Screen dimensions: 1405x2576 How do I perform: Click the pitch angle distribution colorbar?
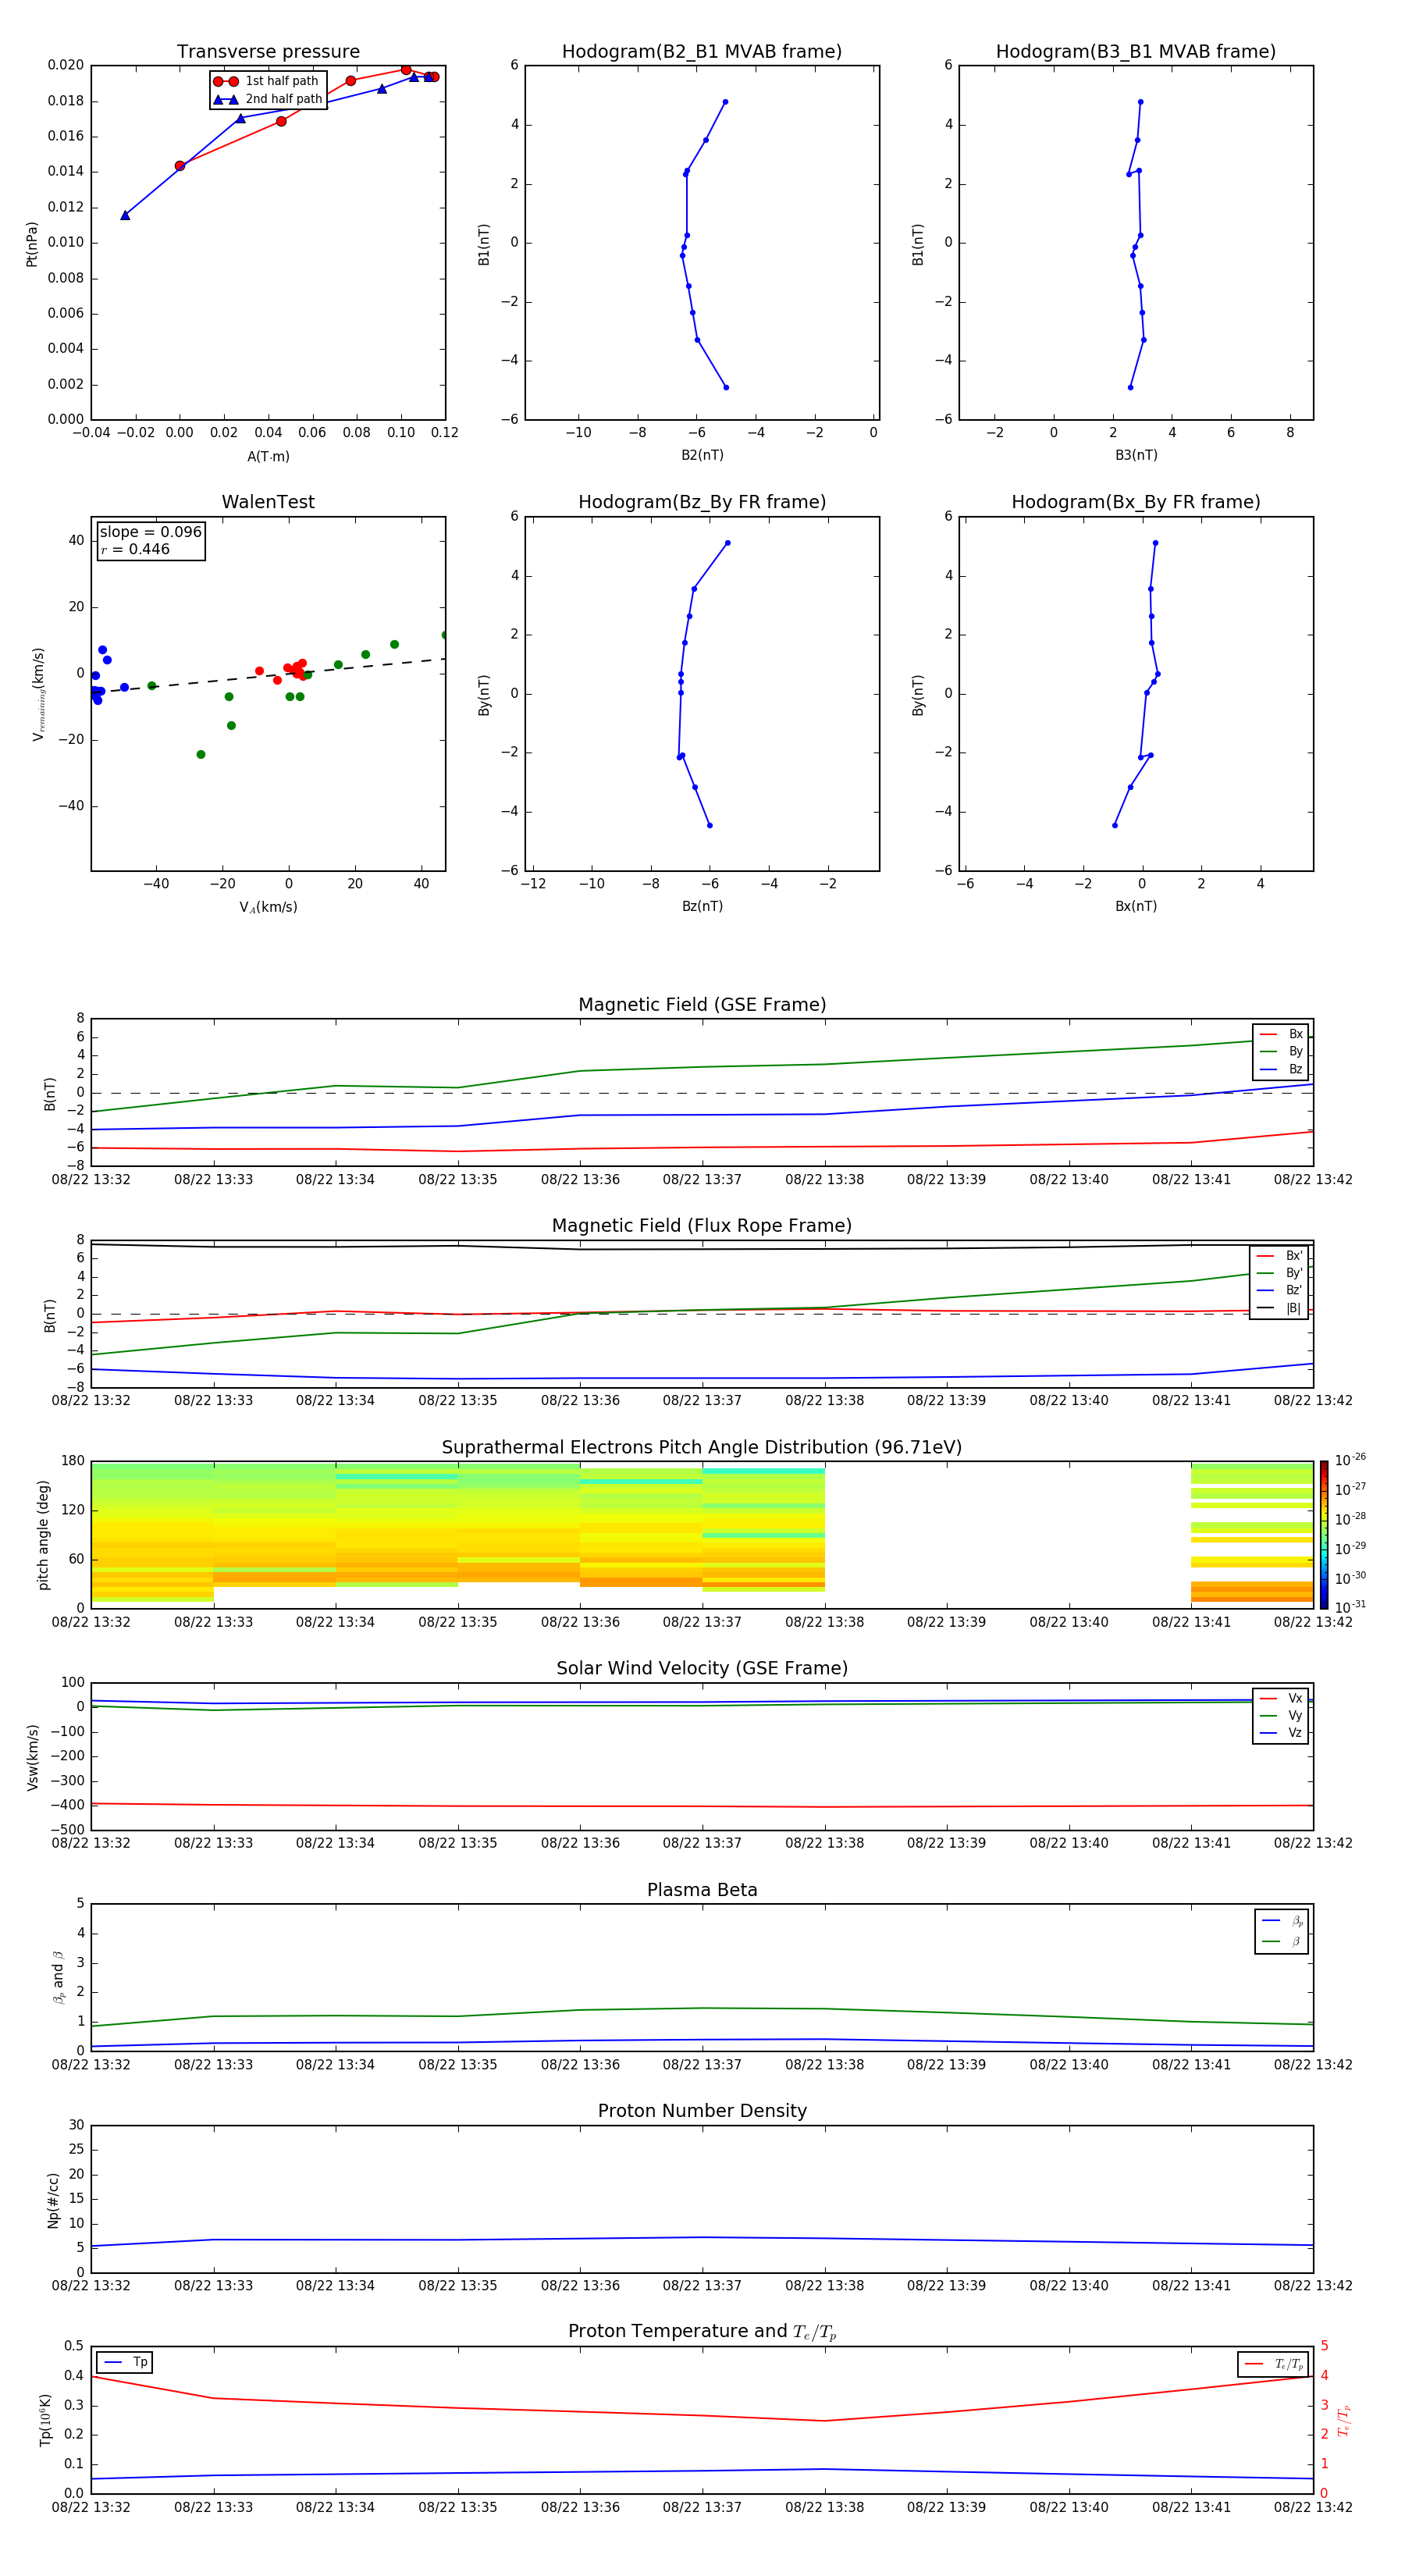tap(1323, 1534)
